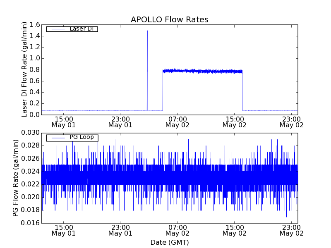331x248 pixels.
Task: Click the 1.0 tick label on top plot
Action: (x=35, y=58)
